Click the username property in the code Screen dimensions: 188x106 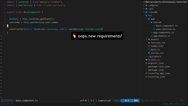(14, 22)
